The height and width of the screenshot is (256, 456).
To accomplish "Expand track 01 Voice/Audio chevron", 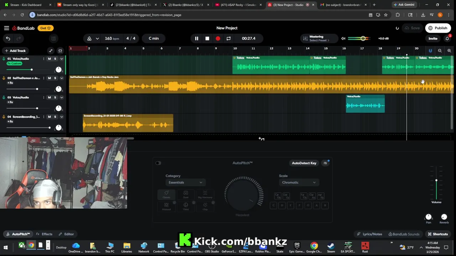I will pyautogui.click(x=61, y=59).
